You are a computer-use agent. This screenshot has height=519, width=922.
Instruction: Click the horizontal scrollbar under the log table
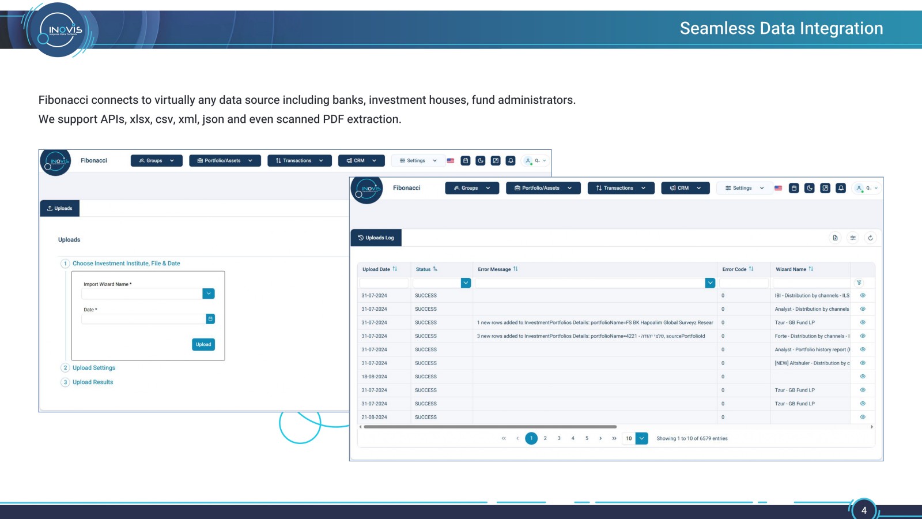[x=490, y=427]
